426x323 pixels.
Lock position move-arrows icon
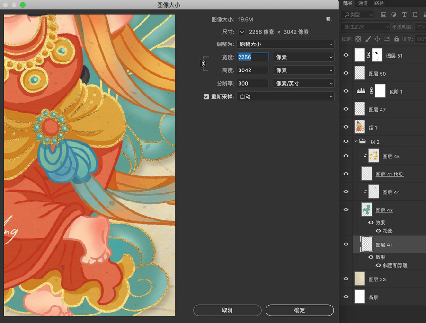(x=377, y=39)
